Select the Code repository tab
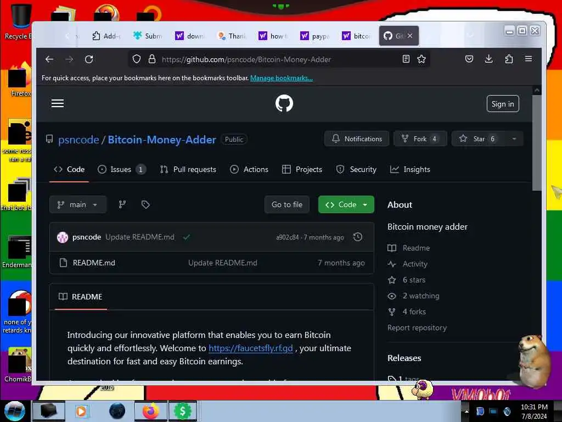Image resolution: width=562 pixels, height=422 pixels. (x=69, y=169)
